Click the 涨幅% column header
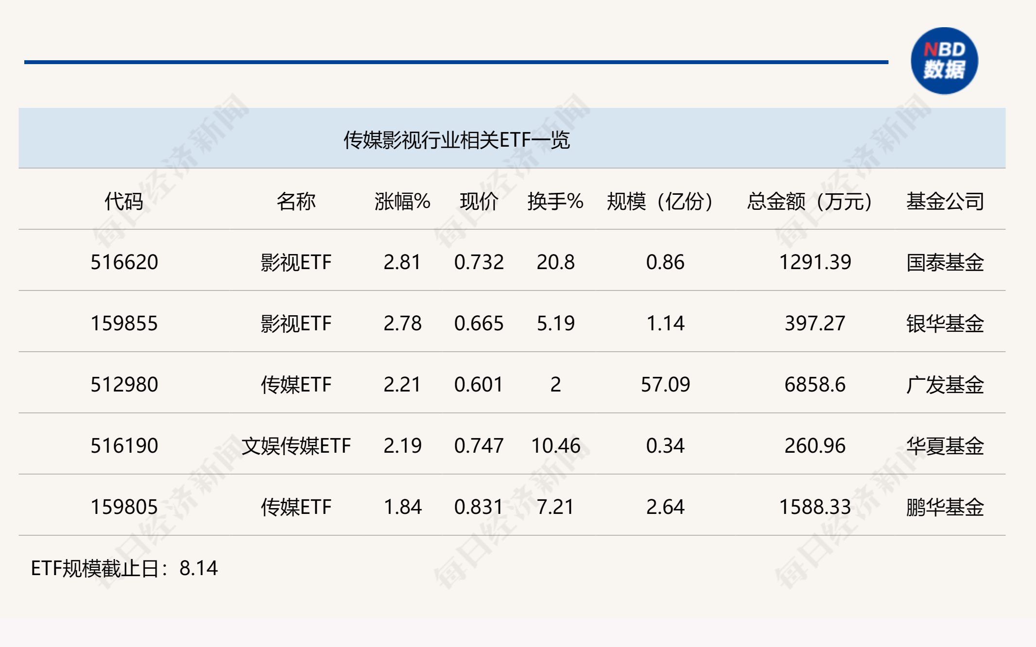 (402, 201)
